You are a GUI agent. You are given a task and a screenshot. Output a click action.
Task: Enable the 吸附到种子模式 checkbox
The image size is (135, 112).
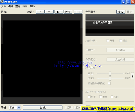[x=109, y=83]
